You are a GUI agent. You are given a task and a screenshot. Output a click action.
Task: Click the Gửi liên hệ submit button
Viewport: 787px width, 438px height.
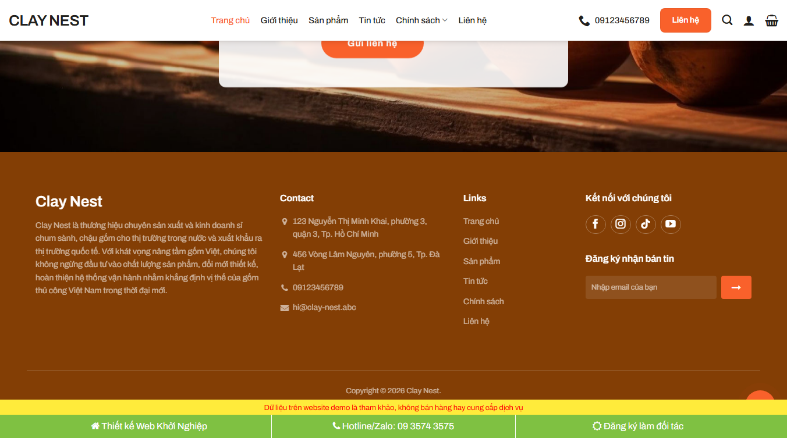[x=373, y=49]
